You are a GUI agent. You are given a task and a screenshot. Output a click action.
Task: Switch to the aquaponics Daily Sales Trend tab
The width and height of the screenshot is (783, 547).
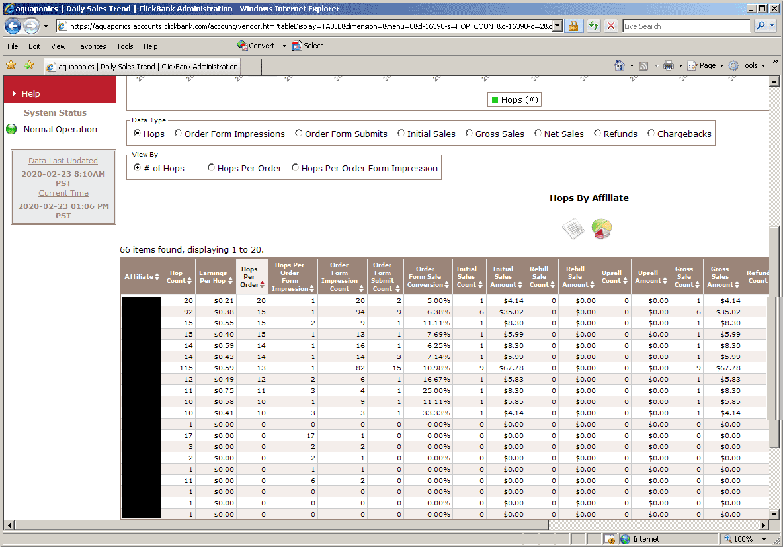(142, 67)
